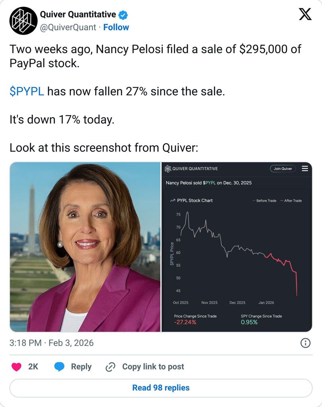Click the blue reply bubble icon
322x407 pixels.
click(x=59, y=367)
